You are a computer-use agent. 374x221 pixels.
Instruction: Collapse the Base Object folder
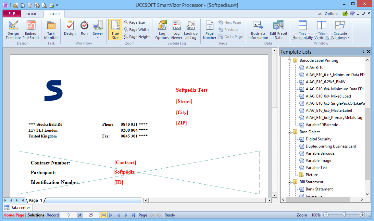coord(289,132)
